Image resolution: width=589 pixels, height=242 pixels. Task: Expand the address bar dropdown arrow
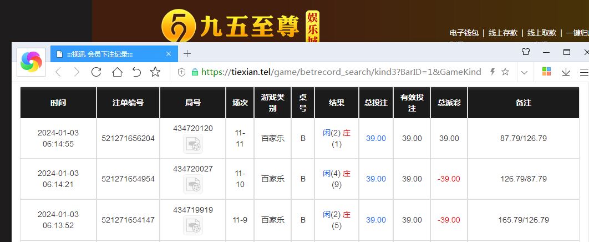(x=525, y=72)
